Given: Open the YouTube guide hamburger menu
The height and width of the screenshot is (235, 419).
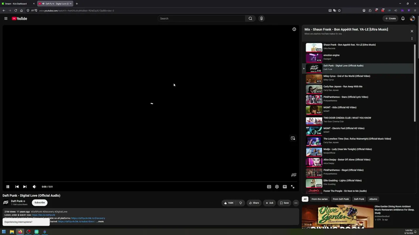Looking at the screenshot, I should tap(6, 19).
